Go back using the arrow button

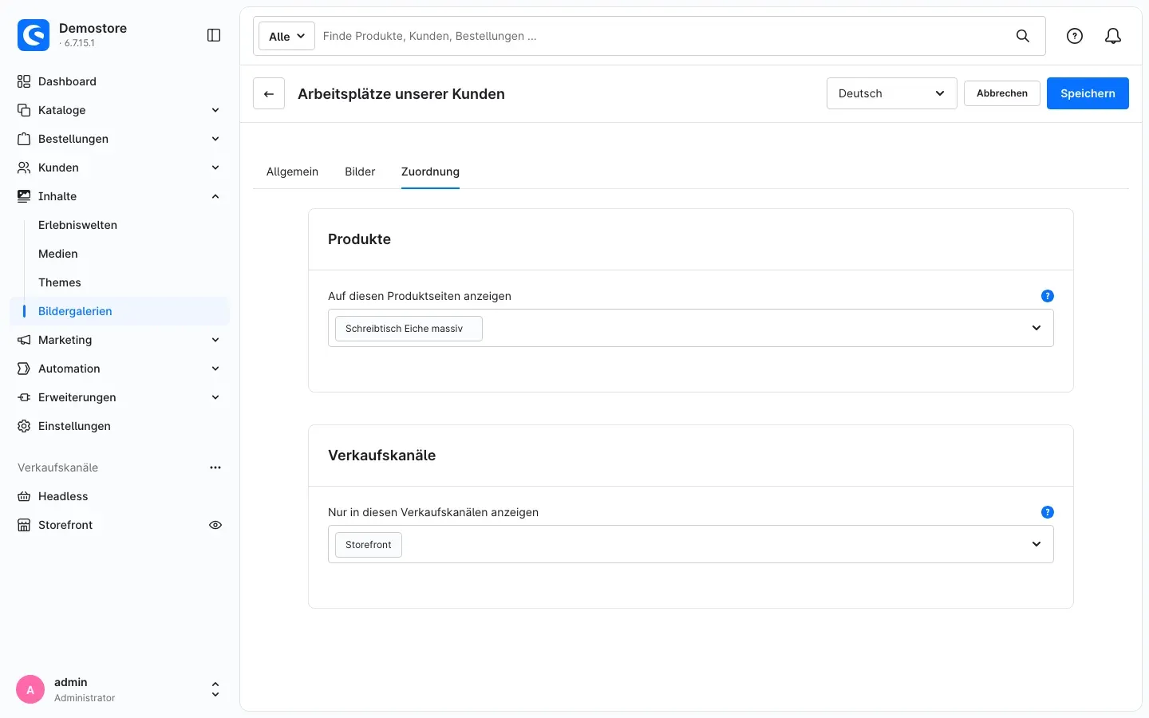[x=269, y=93]
